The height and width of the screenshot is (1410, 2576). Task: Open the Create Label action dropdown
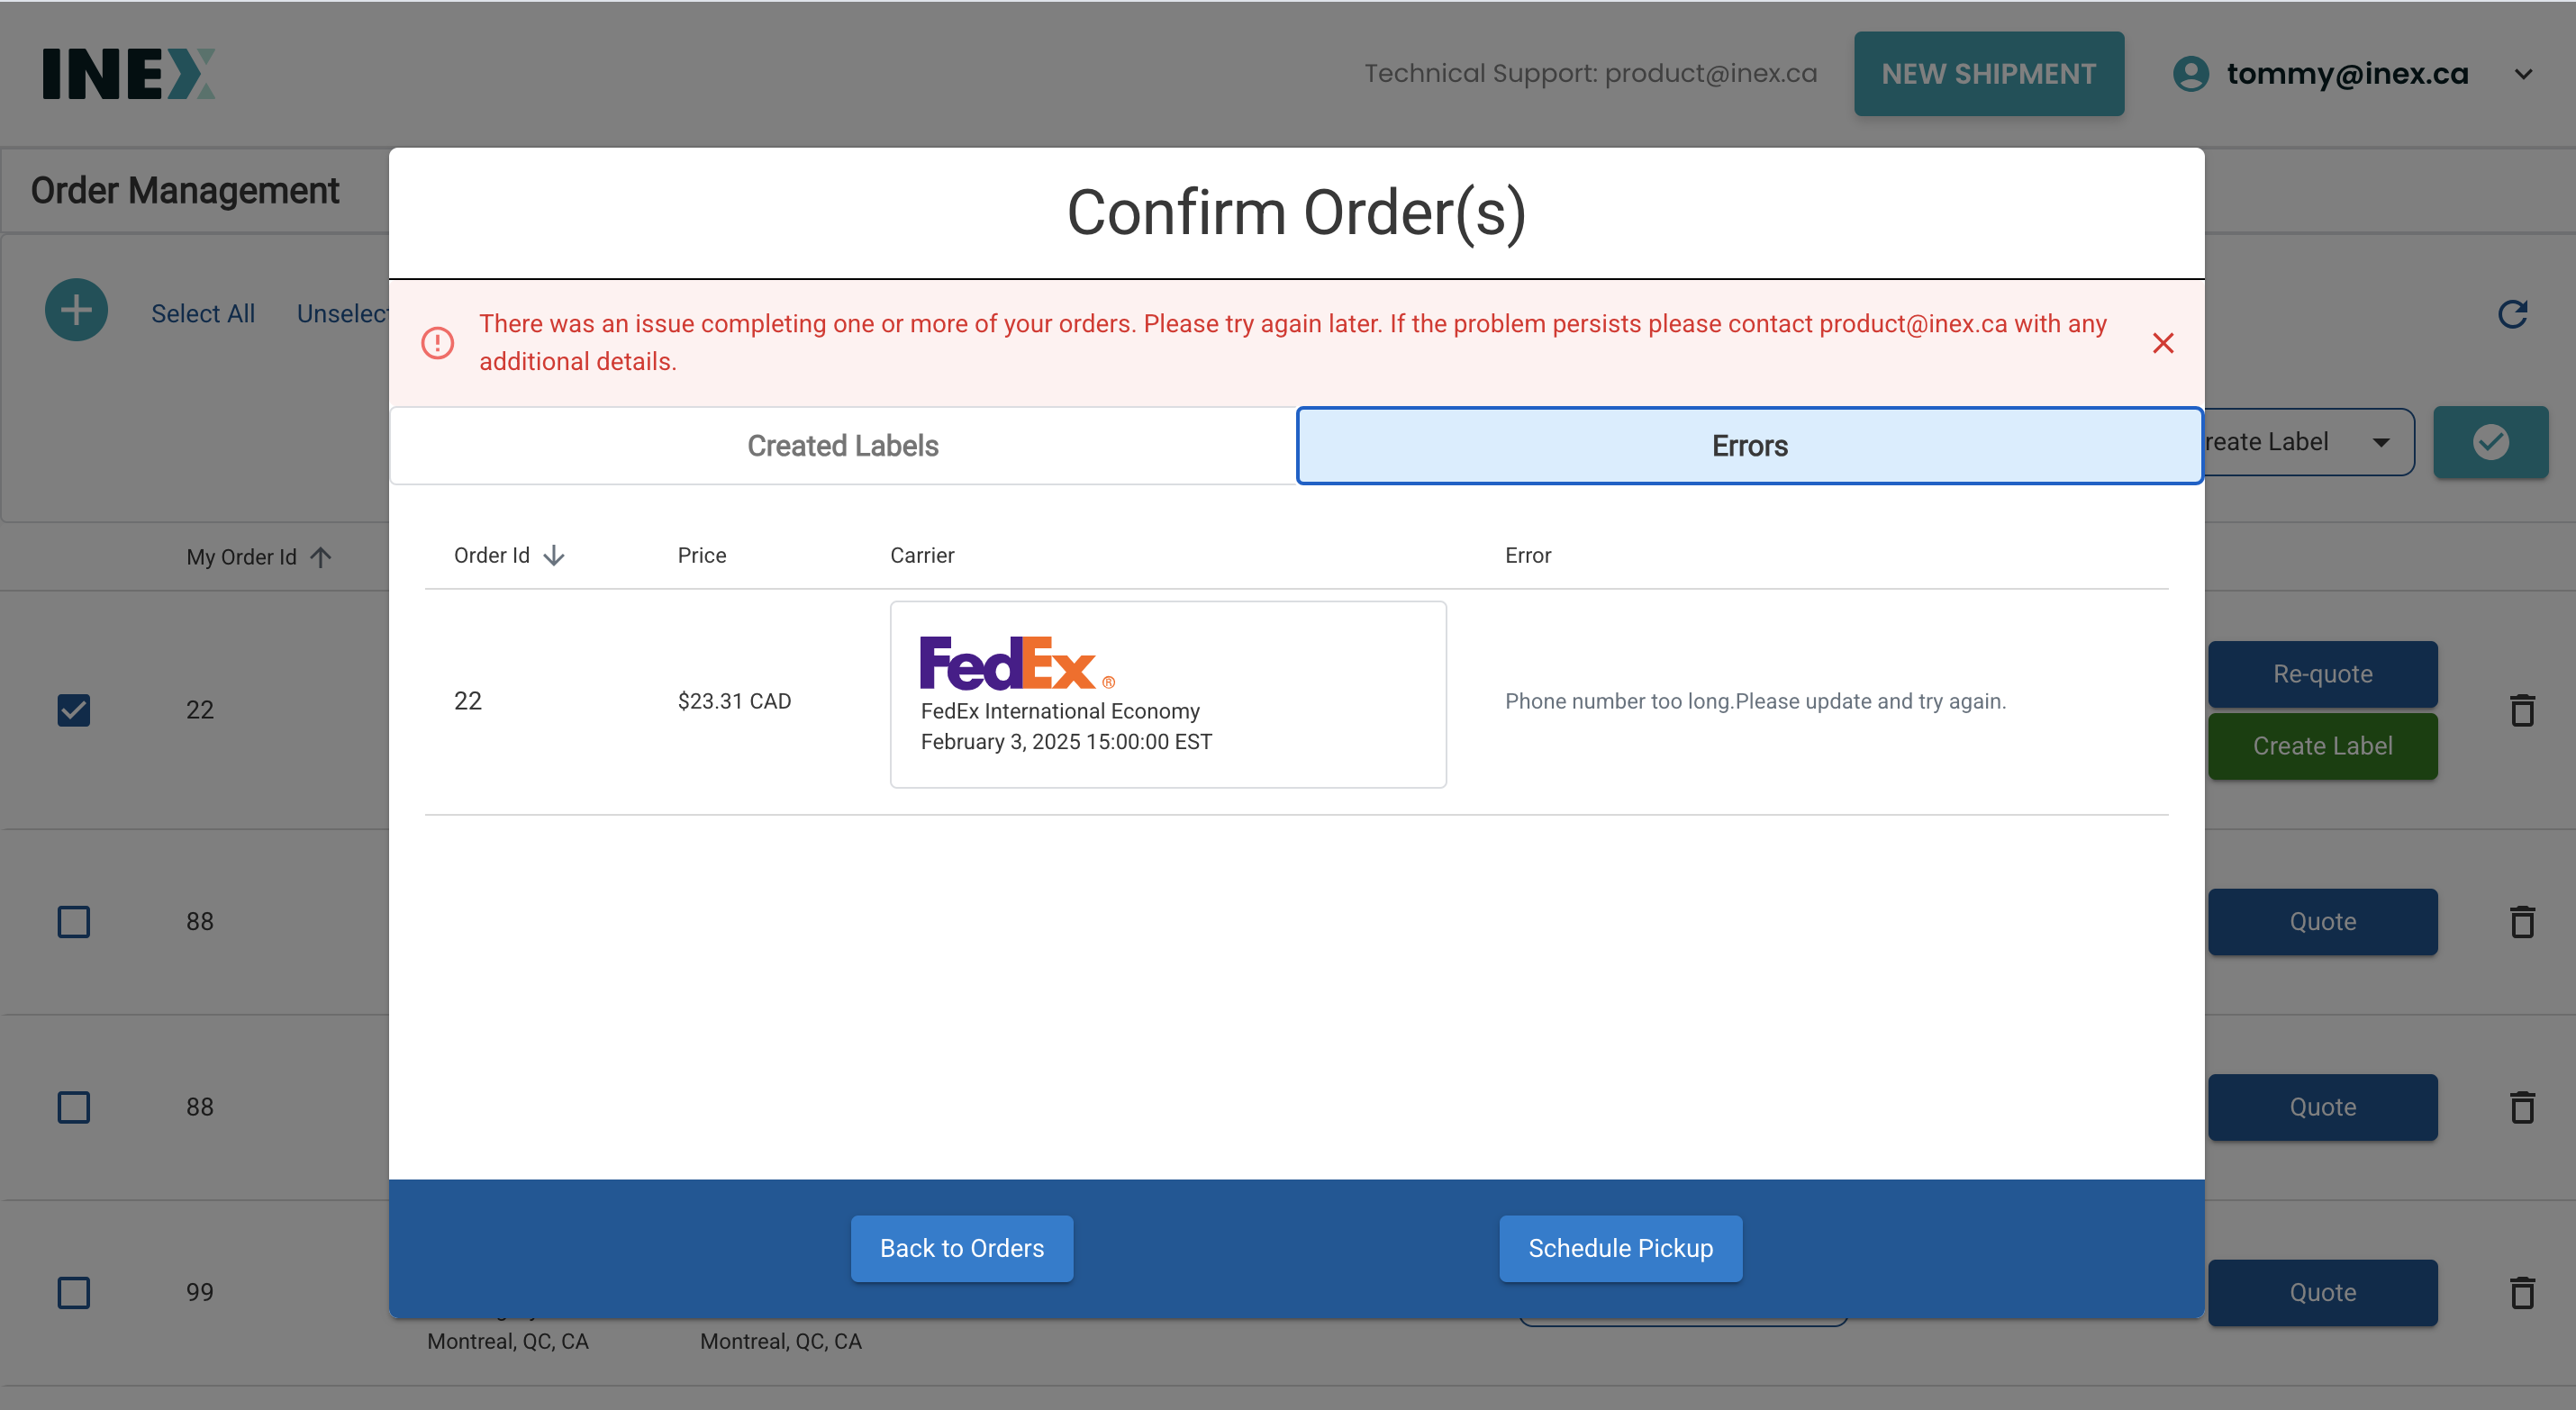pyautogui.click(x=2380, y=442)
